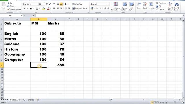Viewport: 185px width, 104px height.
Task: Apply cell borders with Borders icon
Action: click(x=37, y=8)
